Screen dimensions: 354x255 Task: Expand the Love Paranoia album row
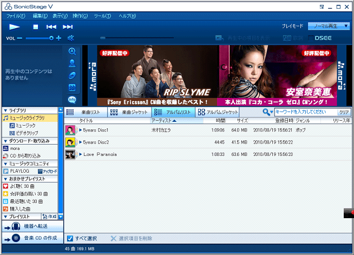point(80,154)
